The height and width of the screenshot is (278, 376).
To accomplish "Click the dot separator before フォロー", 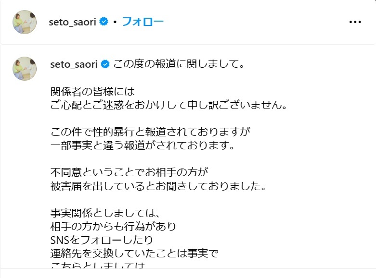I will coord(115,22).
